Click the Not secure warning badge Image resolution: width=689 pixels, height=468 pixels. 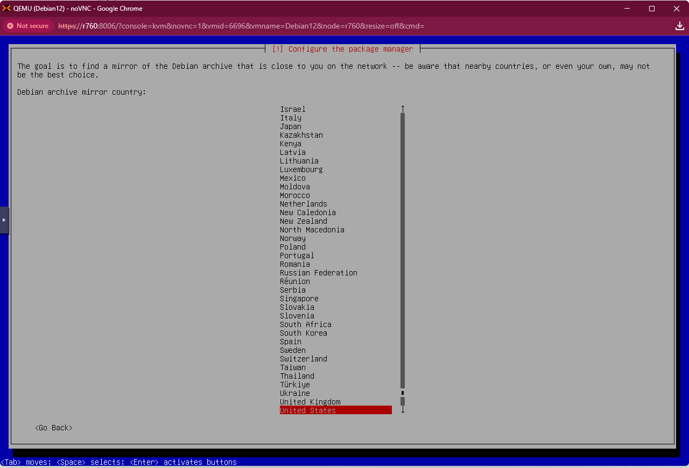27,25
